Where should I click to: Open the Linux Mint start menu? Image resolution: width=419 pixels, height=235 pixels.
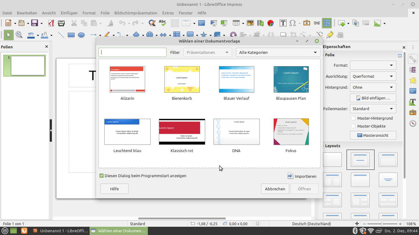tap(5, 231)
